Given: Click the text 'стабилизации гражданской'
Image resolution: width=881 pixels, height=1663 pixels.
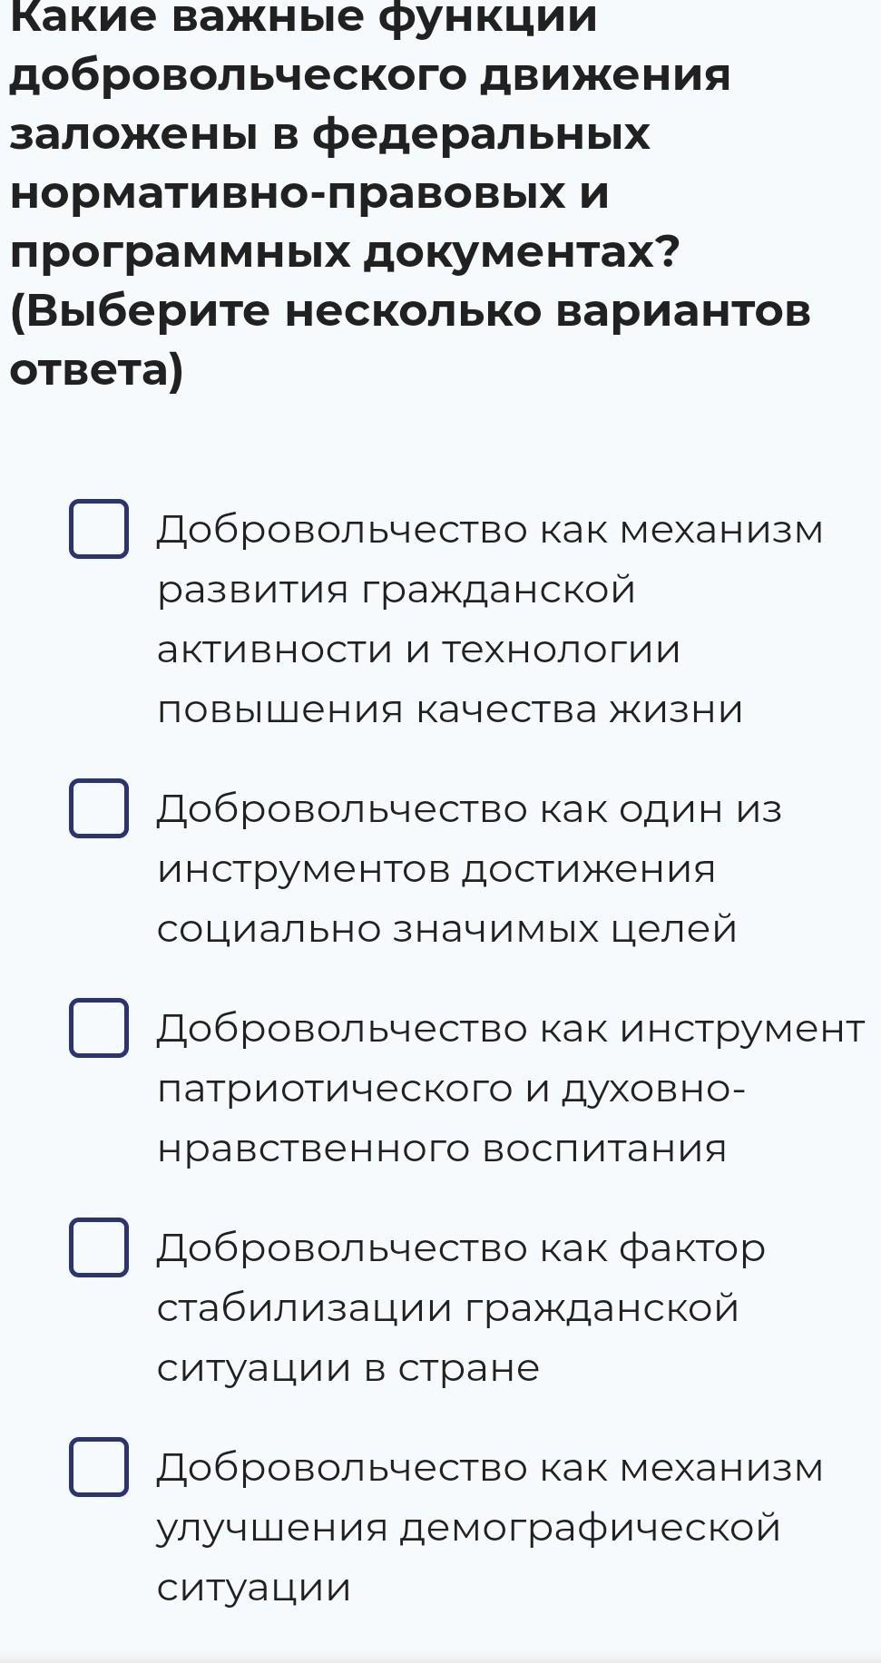Looking at the screenshot, I should pos(448,1309).
